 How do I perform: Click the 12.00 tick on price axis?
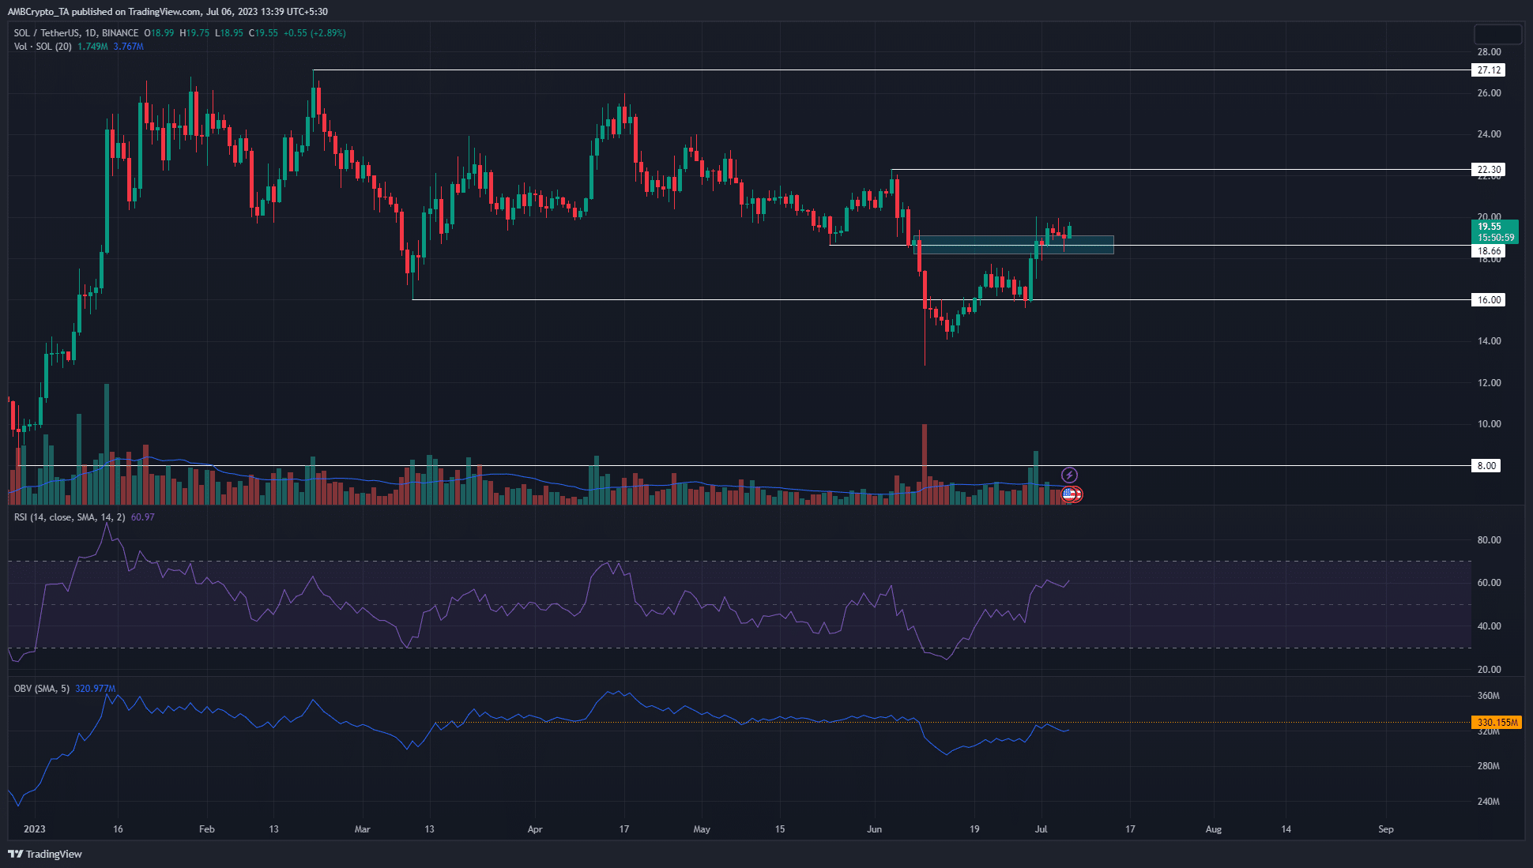pos(1489,383)
